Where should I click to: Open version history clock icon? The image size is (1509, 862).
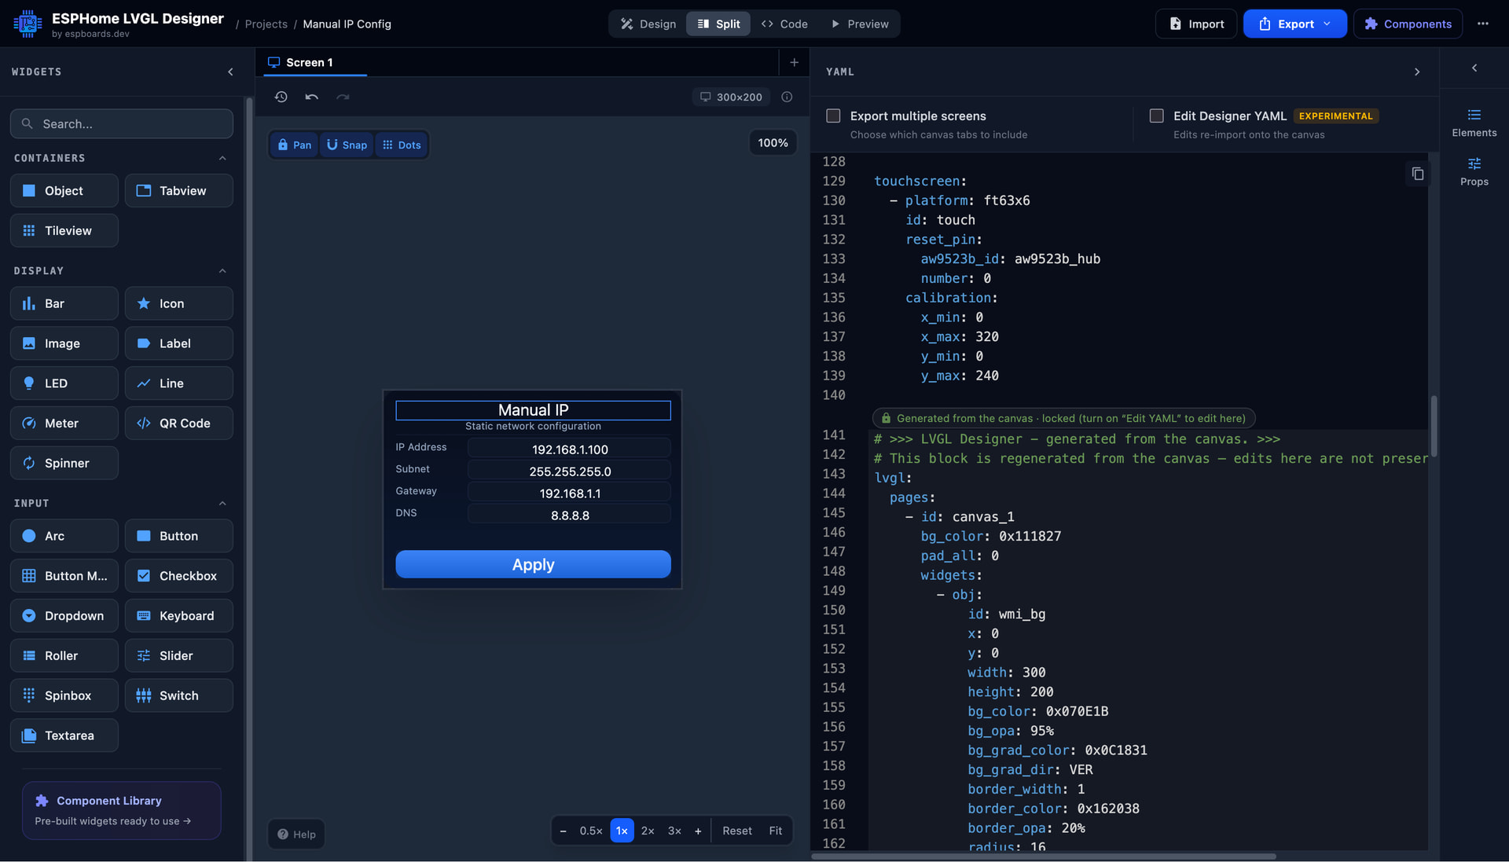pyautogui.click(x=281, y=97)
